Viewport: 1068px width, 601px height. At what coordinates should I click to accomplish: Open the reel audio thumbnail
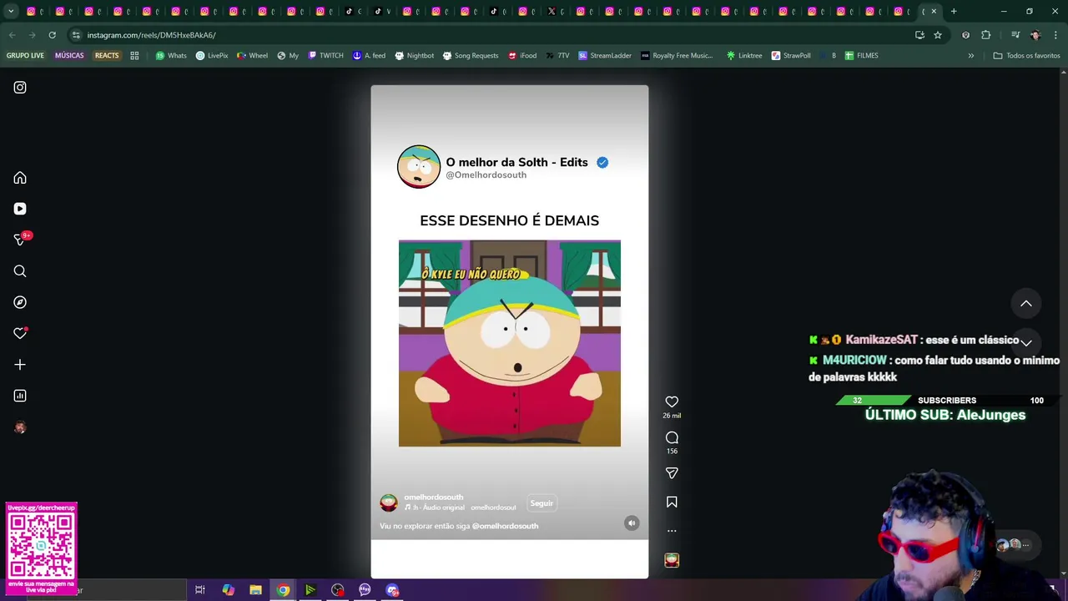pos(672,560)
